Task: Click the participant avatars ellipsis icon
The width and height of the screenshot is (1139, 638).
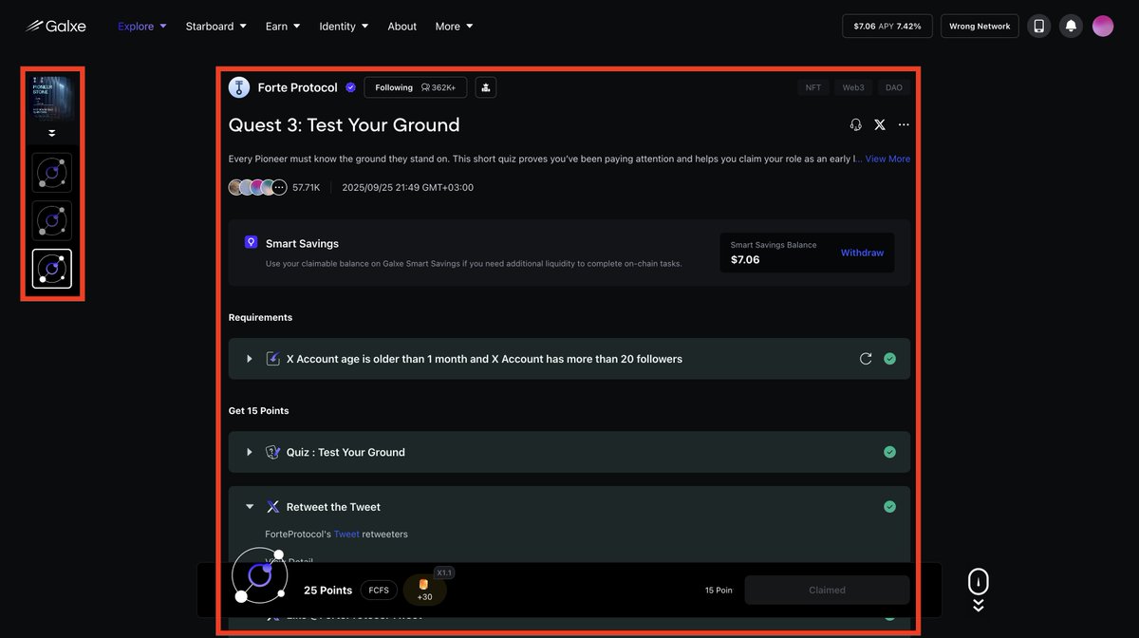Action: click(279, 187)
